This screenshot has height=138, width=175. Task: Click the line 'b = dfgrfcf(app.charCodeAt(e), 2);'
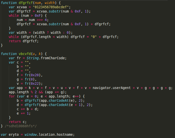click(x=51, y=100)
